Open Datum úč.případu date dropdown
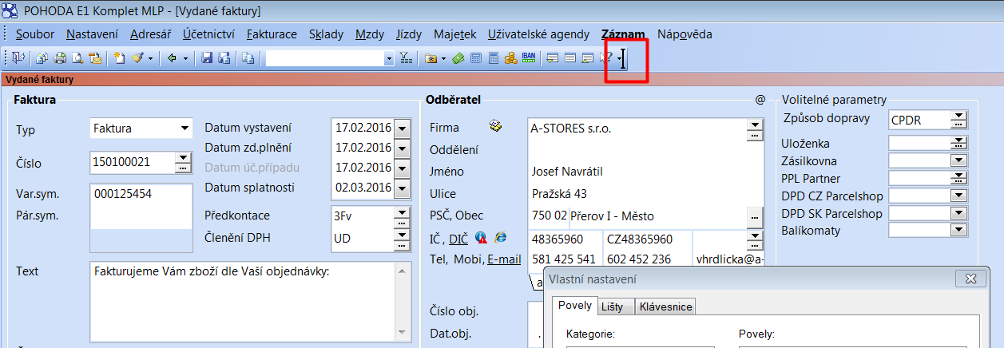Image resolution: width=1004 pixels, height=348 pixels. [x=401, y=168]
